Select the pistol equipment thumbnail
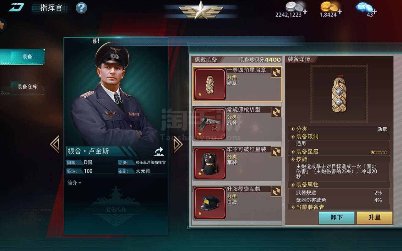 point(210,124)
